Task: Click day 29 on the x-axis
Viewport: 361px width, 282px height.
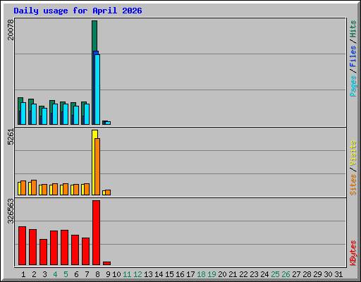Action: click(317, 274)
